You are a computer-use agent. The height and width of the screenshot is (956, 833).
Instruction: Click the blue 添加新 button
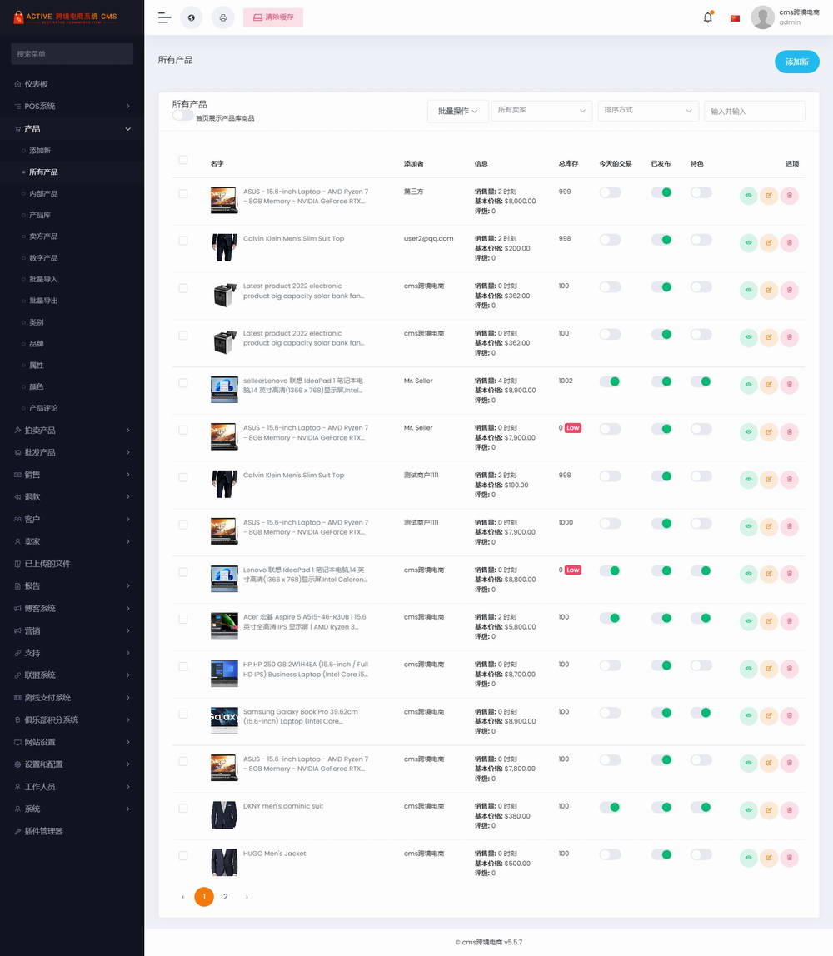[797, 62]
